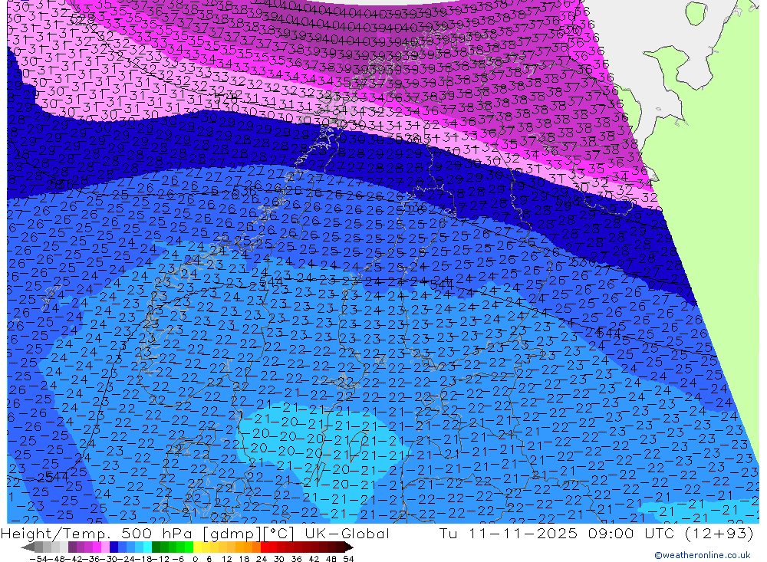Click the "UK-Global" model name in the title
Screen dimensions: 767x562
pos(347,533)
